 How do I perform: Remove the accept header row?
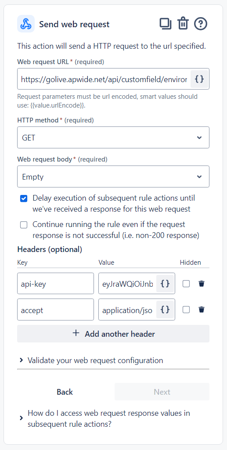(202, 310)
